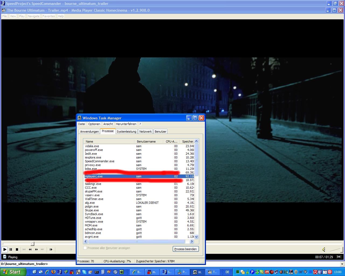Open the Datei menu in Task Manager

pos(81,124)
